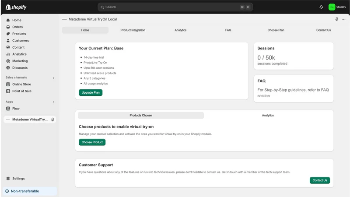Click 'Your Current Plan: Base' heading
The height and width of the screenshot is (197, 350).
pyautogui.click(x=101, y=48)
